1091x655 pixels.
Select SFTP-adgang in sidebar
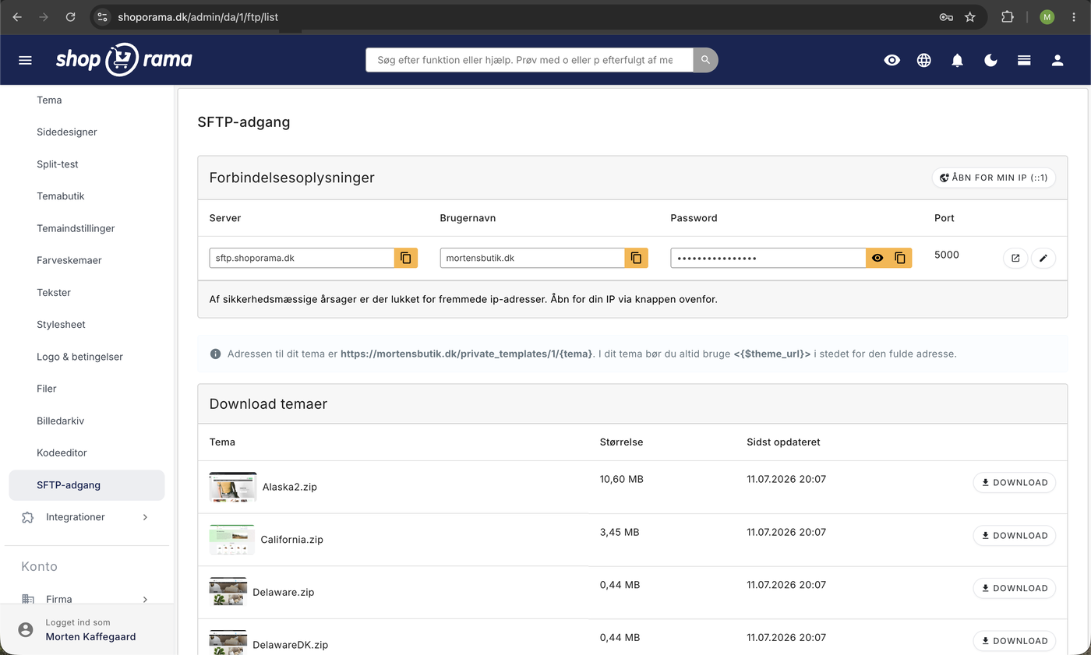[87, 485]
